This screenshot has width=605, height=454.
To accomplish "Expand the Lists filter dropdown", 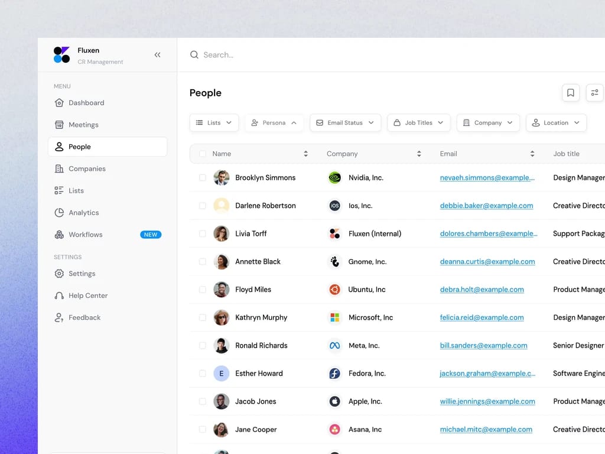I will 214,123.
